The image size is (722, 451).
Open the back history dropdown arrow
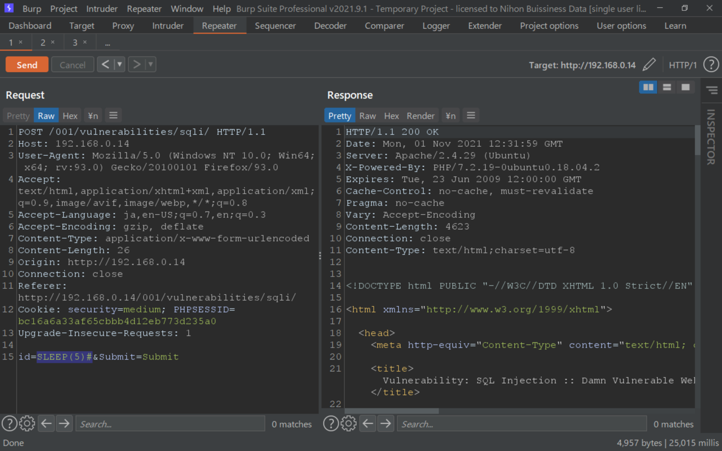click(119, 64)
